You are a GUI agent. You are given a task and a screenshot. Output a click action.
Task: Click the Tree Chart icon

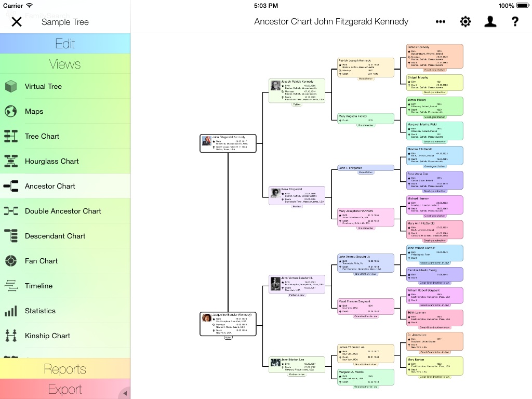[x=11, y=136]
